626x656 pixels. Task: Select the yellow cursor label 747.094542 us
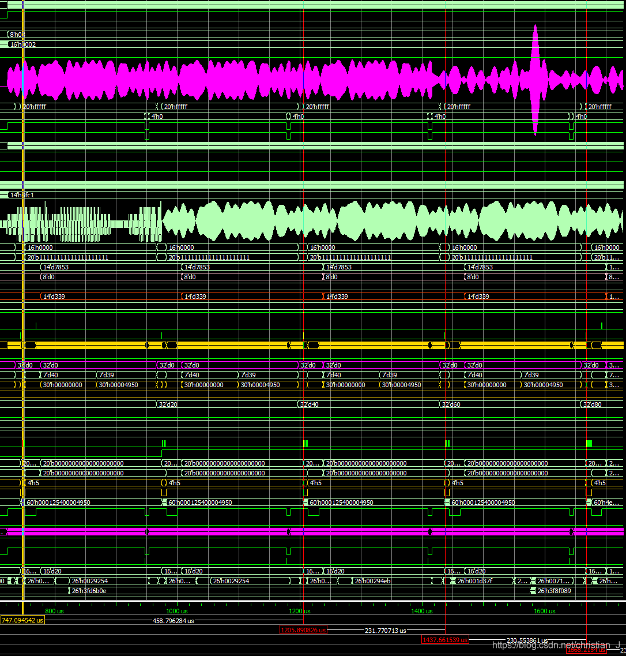(22, 620)
